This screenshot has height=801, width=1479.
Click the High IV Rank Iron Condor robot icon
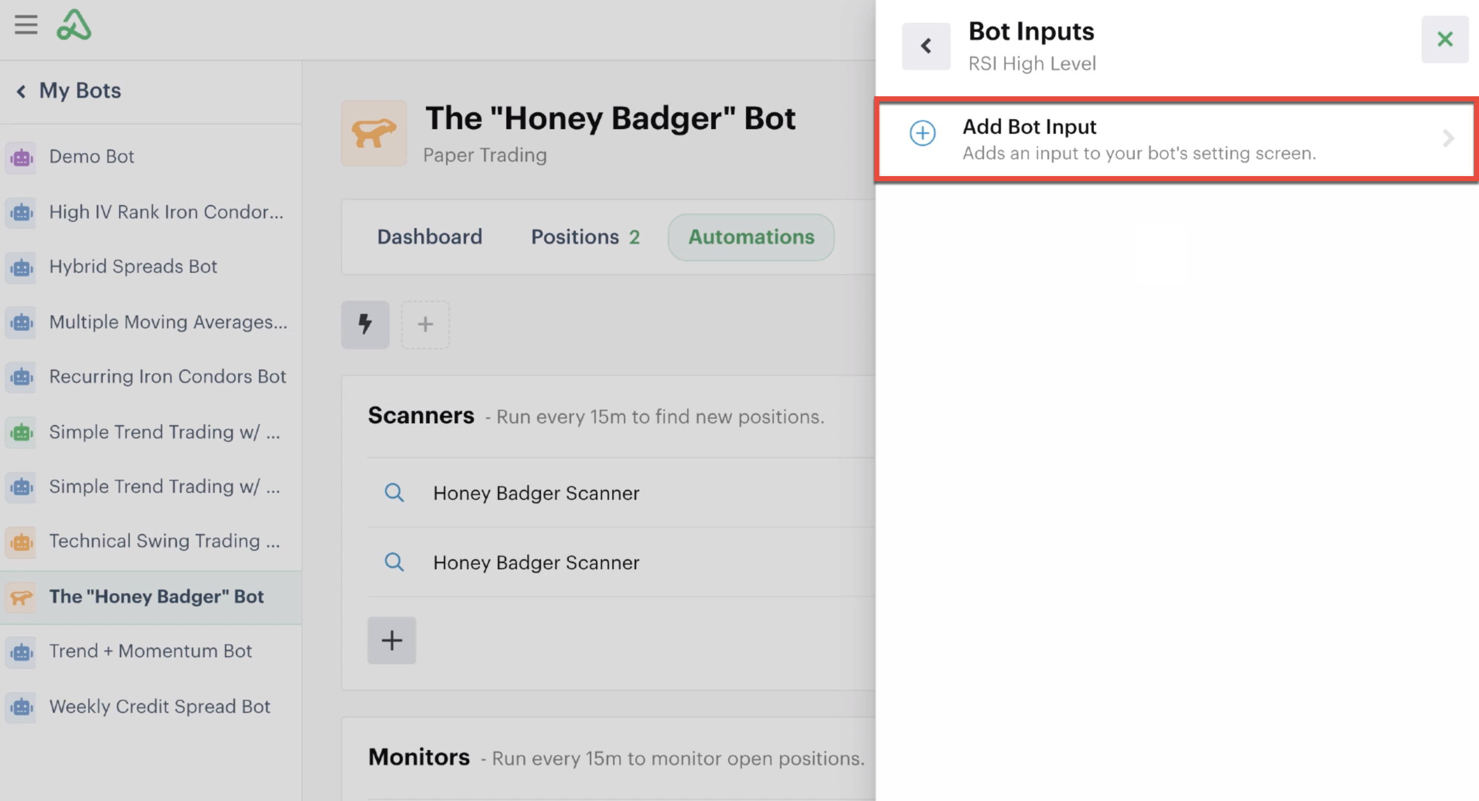click(21, 213)
